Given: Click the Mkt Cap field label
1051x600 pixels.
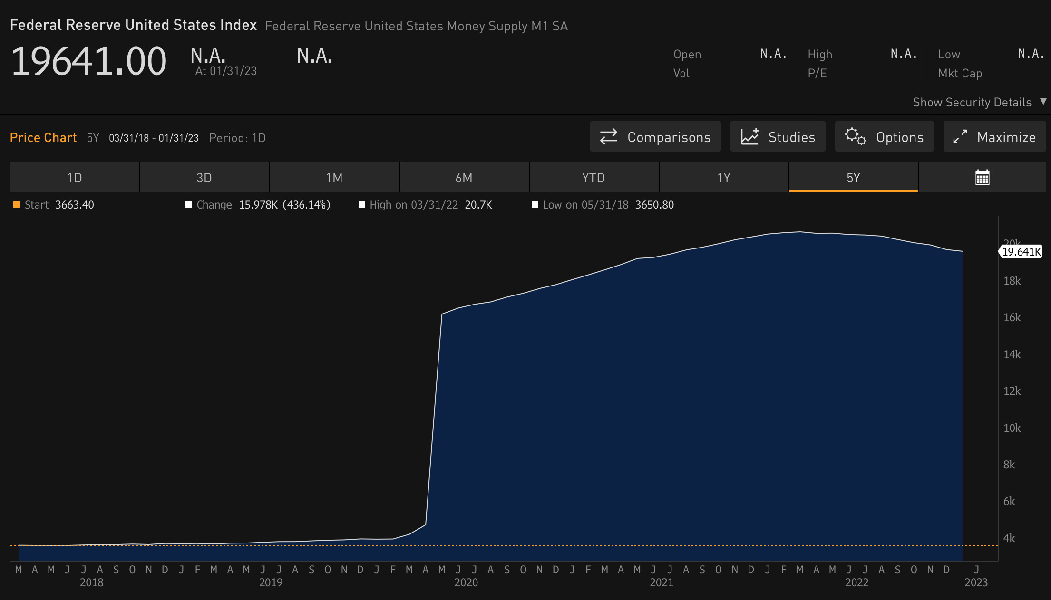Looking at the screenshot, I should tap(960, 74).
